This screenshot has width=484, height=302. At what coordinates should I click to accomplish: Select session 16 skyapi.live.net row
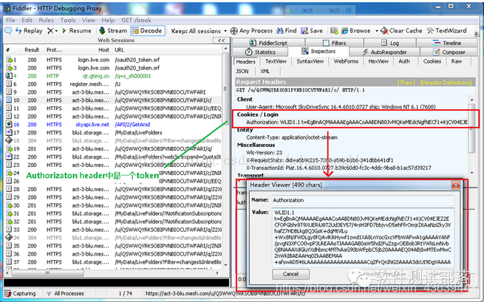(x=113, y=124)
